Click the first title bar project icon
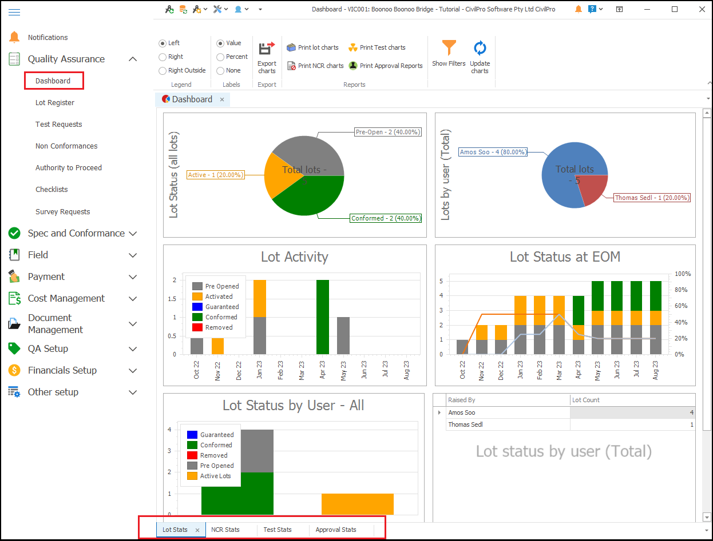 coord(169,9)
